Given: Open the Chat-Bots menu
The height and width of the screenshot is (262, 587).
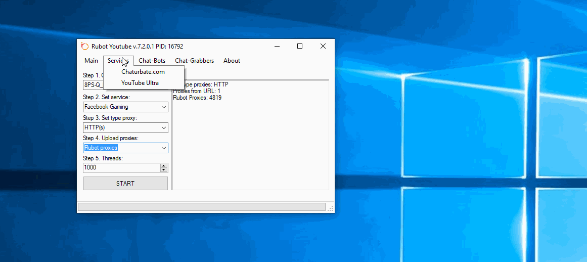Looking at the screenshot, I should click(152, 61).
